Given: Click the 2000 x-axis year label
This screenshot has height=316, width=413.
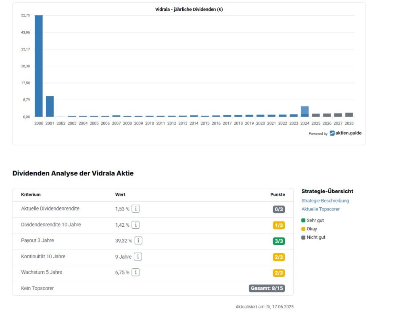Looking at the screenshot, I should (x=39, y=123).
